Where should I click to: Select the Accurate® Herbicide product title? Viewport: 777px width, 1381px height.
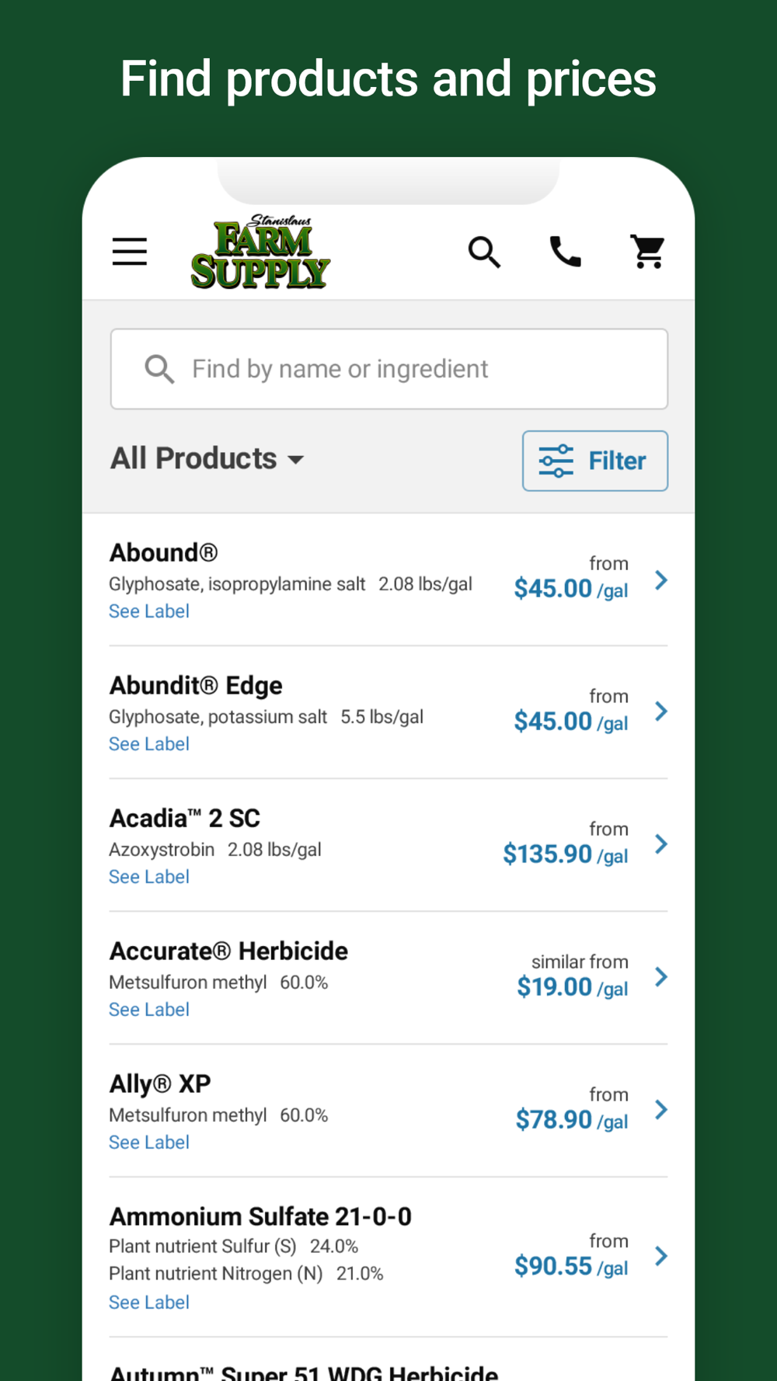[x=228, y=951]
